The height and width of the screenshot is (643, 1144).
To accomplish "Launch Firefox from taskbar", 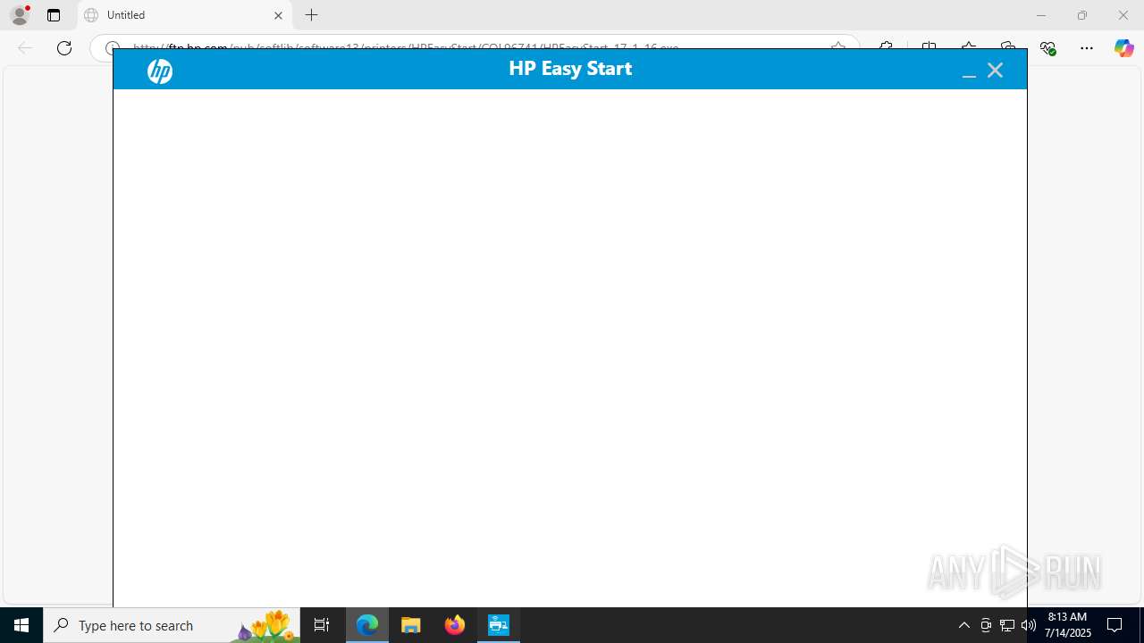I will 455,625.
